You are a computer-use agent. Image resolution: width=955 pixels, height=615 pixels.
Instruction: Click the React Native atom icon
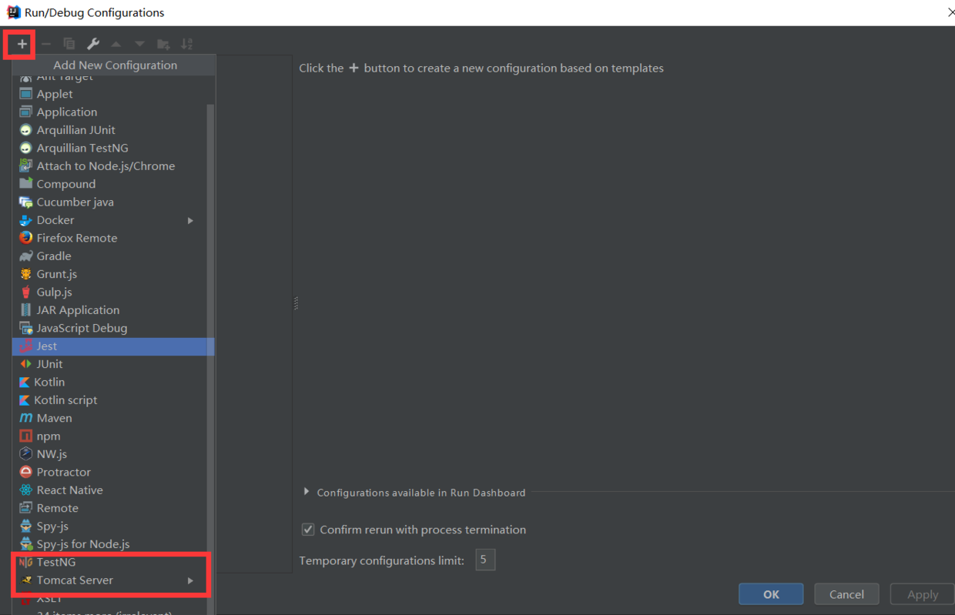coord(25,490)
